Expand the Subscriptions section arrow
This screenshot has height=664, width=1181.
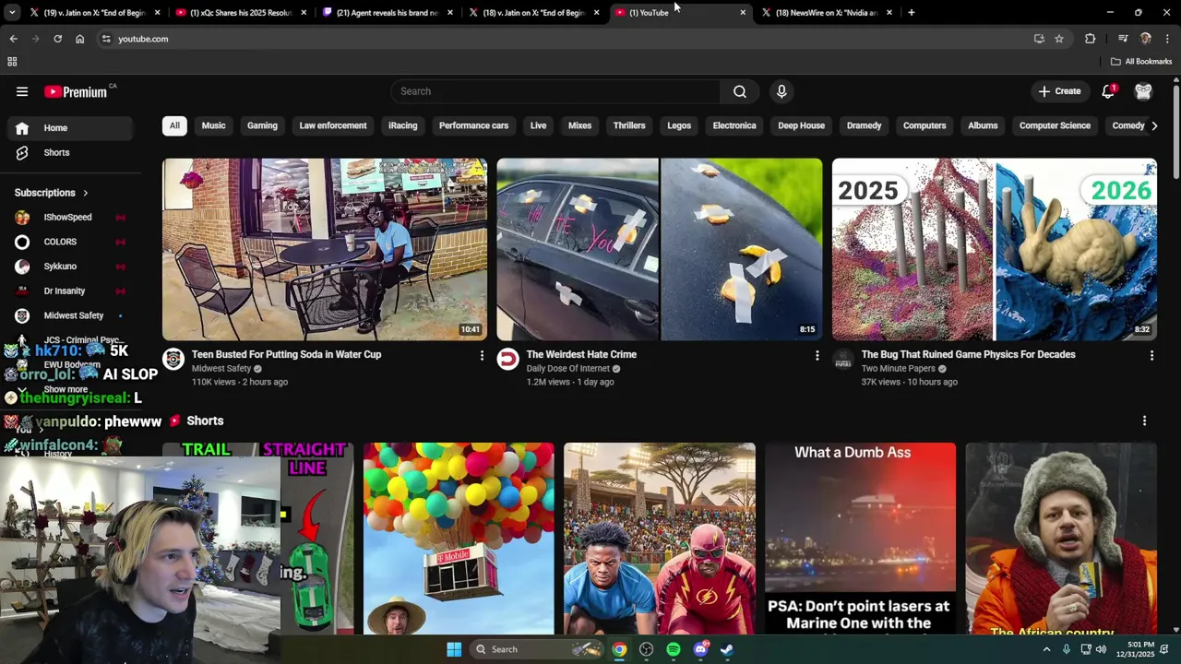85,193
